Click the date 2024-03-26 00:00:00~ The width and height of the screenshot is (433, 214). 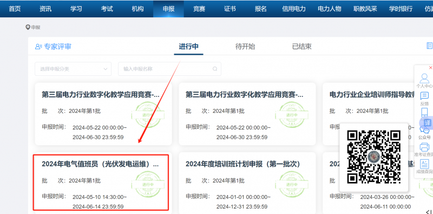[388, 197]
